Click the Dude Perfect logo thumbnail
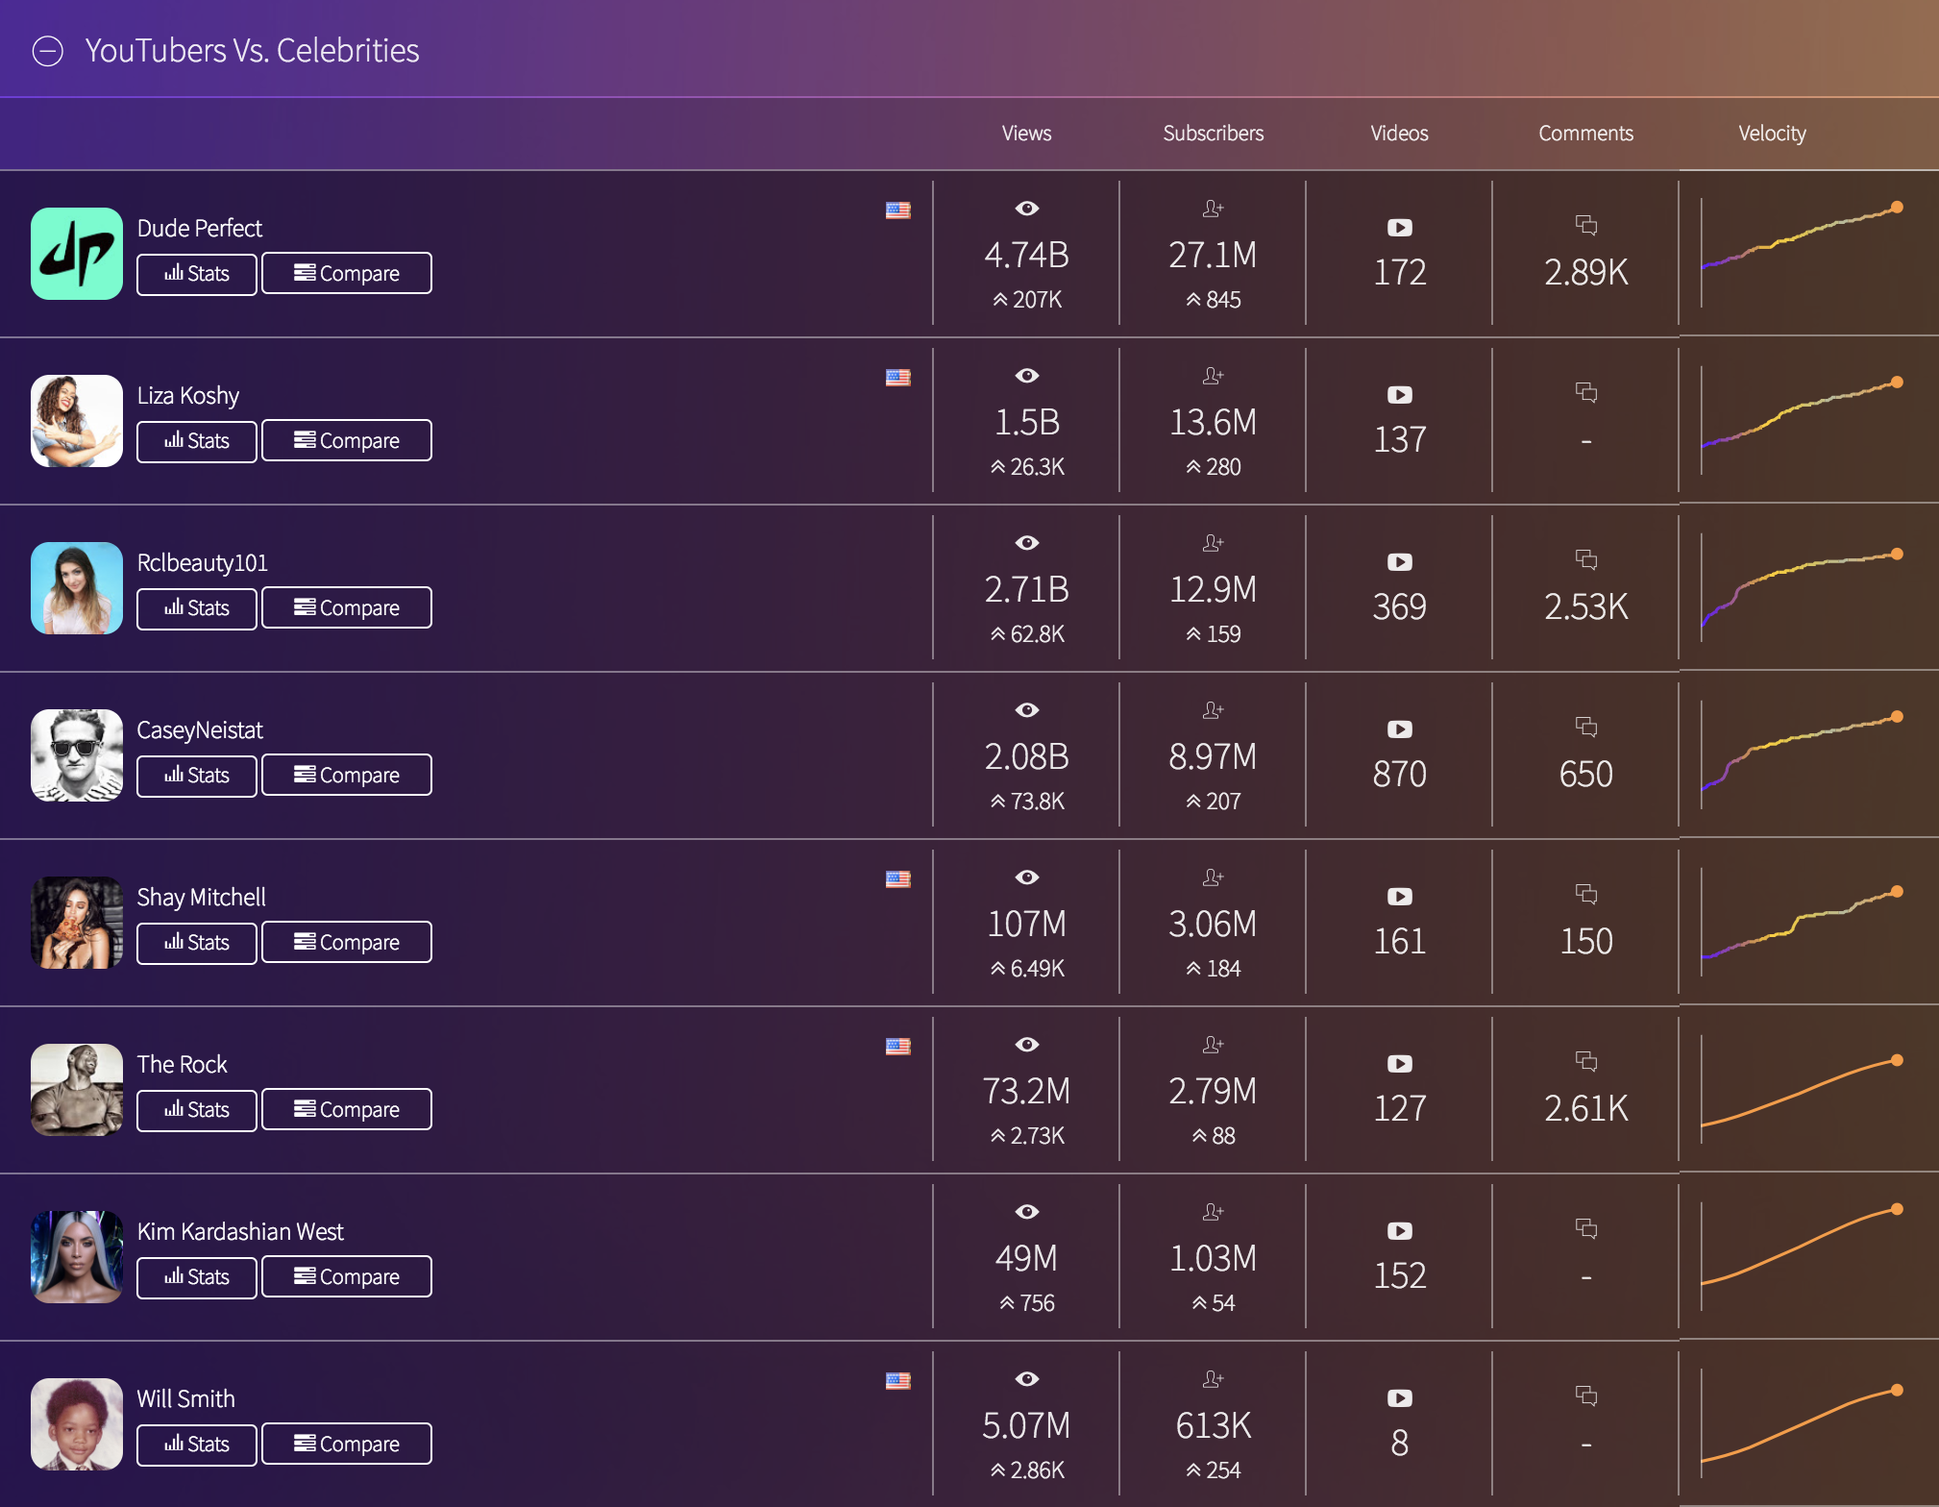 point(77,254)
